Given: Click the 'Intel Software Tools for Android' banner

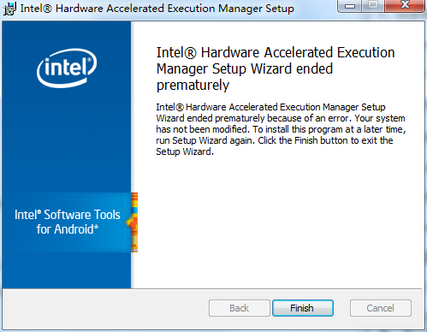Looking at the screenshot, I should tap(68, 222).
